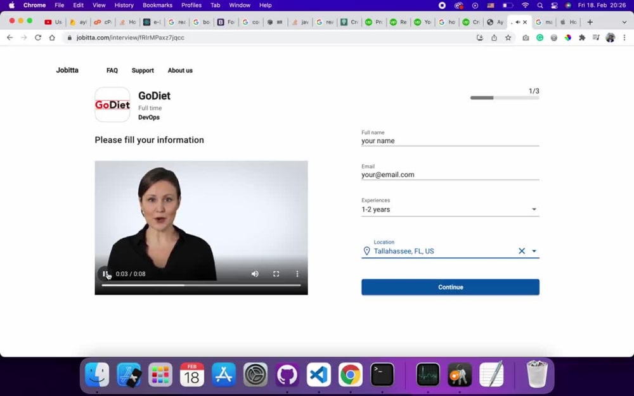Click the address bar with jobitta.com URL
The width and height of the screenshot is (634, 396).
coord(267,37)
